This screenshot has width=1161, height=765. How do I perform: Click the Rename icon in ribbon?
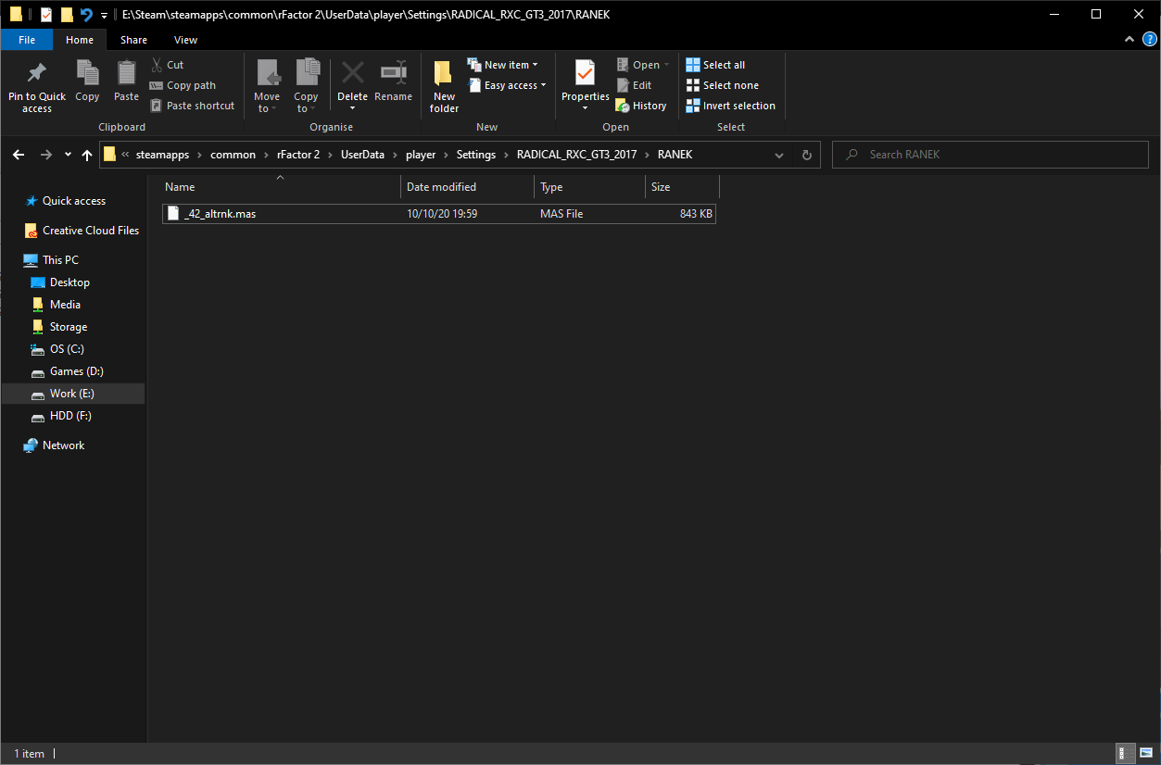[x=394, y=74]
